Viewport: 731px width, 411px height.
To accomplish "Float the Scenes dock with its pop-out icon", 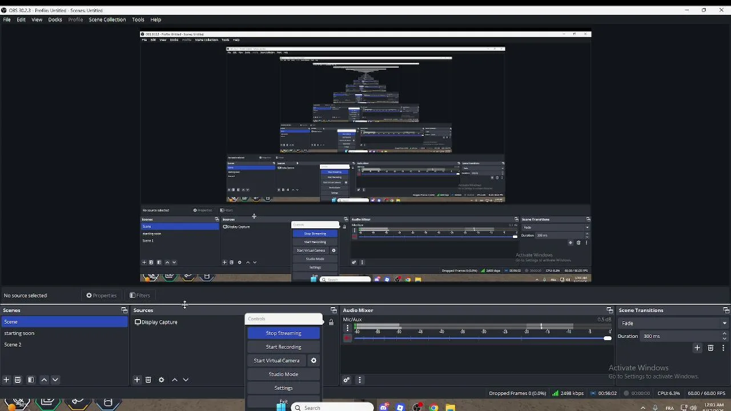I will pyautogui.click(x=124, y=311).
